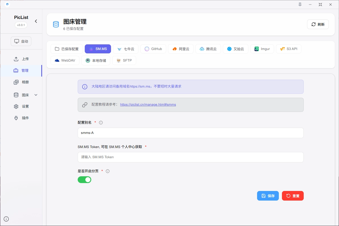This screenshot has height=226, width=339.
Task: Switch to the 已保存配置 tab
Action: click(67, 49)
